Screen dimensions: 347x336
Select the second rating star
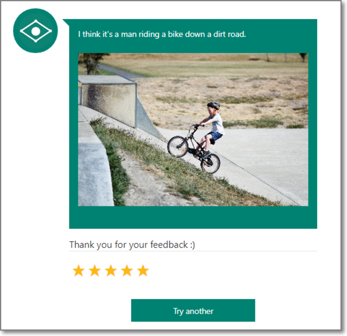(95, 270)
